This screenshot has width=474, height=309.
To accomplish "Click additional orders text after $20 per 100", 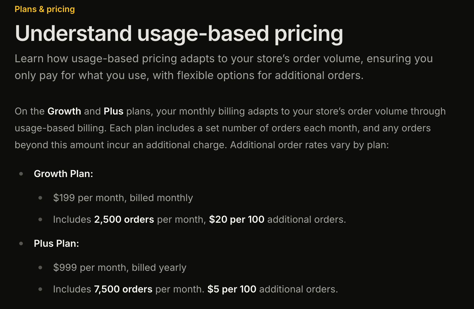I will point(306,219).
